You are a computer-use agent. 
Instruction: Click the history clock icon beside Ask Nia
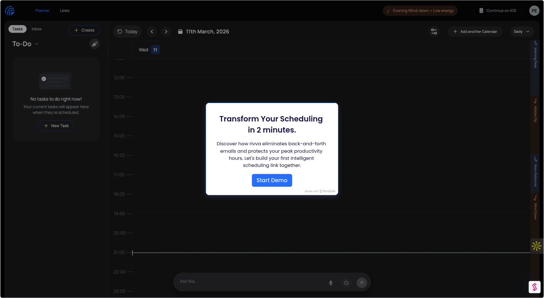point(346,283)
